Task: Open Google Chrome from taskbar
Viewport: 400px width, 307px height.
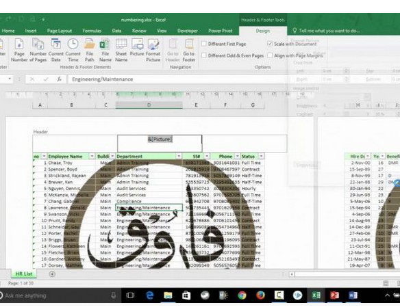Action: coord(242,295)
